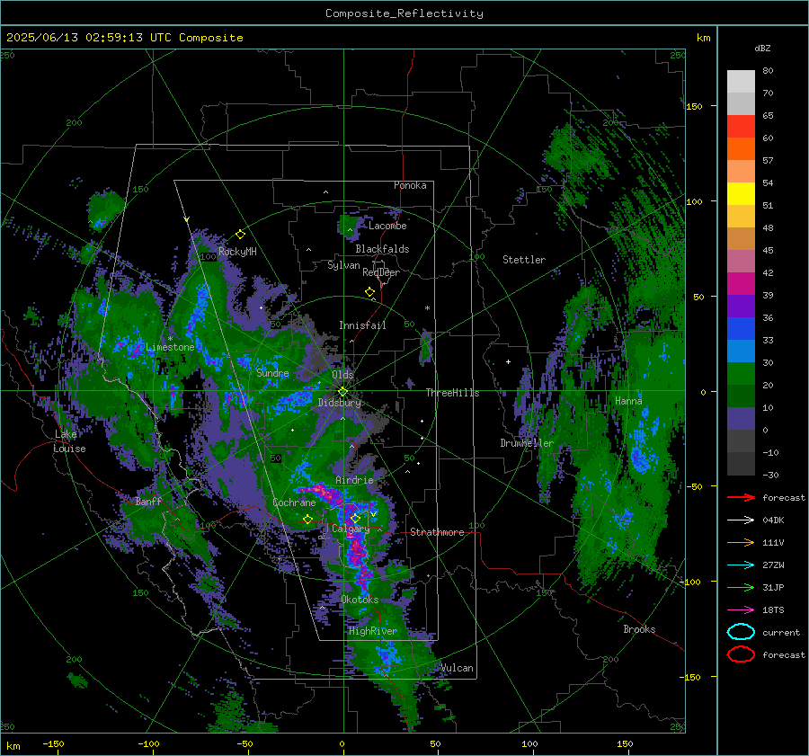Screen dimensions: 809x756
Task: Click the Cochrane town label
Action: click(x=294, y=503)
